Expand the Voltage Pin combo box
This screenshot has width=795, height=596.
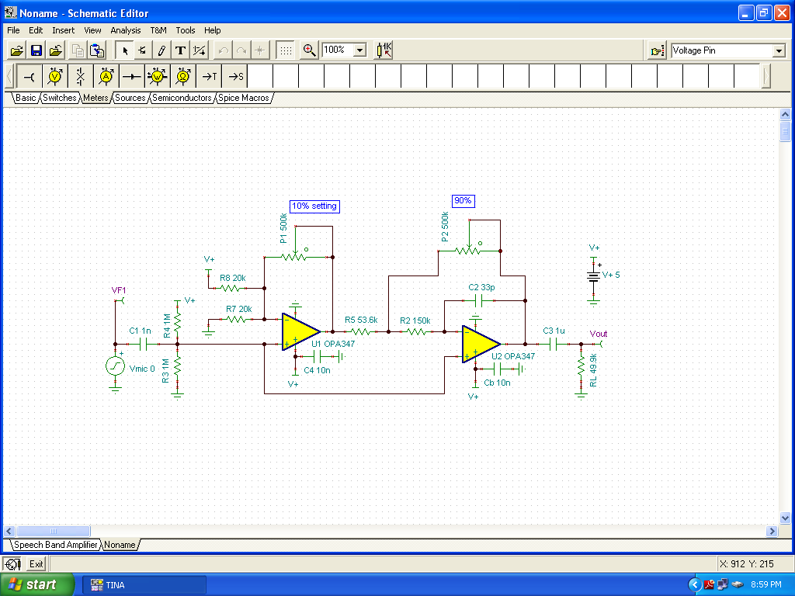tap(779, 50)
